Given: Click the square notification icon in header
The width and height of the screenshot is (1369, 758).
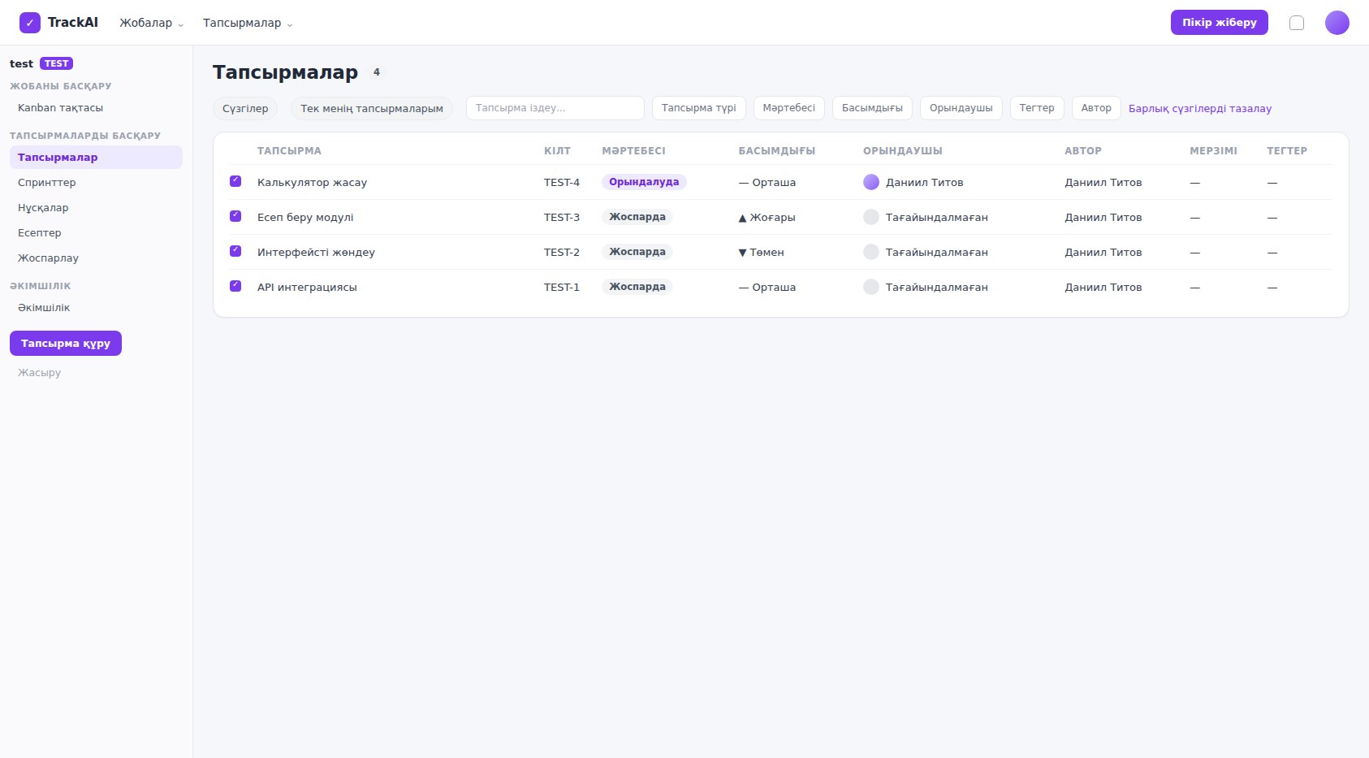Looking at the screenshot, I should tap(1297, 23).
